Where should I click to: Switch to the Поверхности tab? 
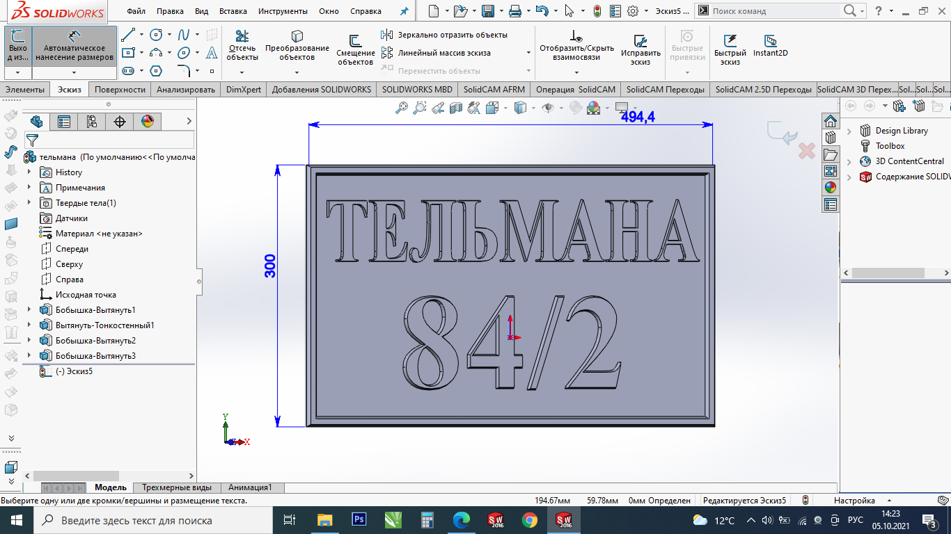pyautogui.click(x=120, y=90)
